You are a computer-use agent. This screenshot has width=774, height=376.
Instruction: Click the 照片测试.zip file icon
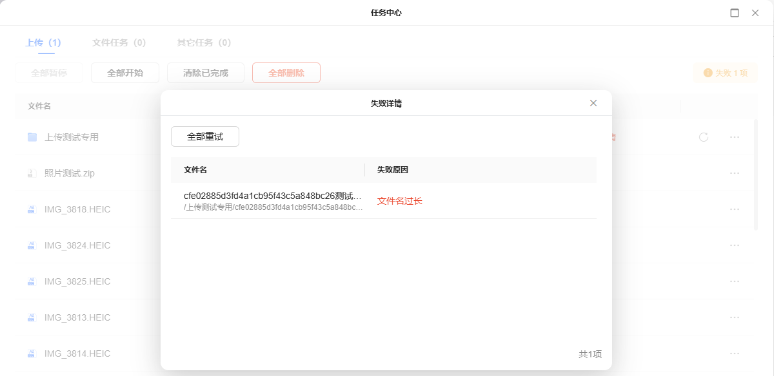click(31, 173)
